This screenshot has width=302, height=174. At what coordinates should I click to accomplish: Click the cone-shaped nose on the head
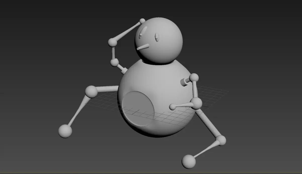coord(143,47)
